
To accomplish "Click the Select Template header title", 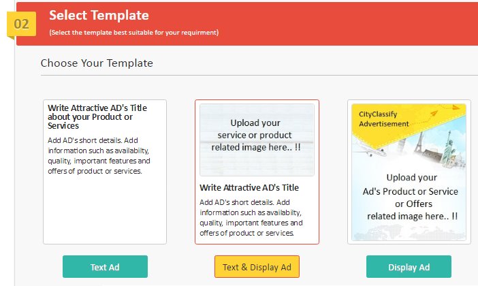I will [99, 15].
